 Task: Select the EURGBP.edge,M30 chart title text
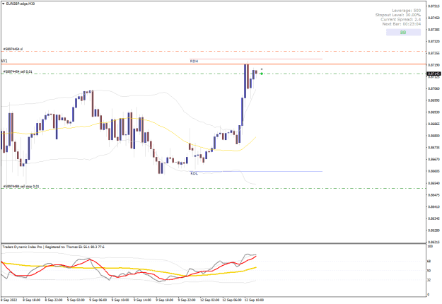coord(21,4)
